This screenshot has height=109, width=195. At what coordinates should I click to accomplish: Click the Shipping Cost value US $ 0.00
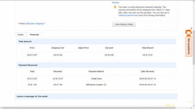(x=58, y=55)
